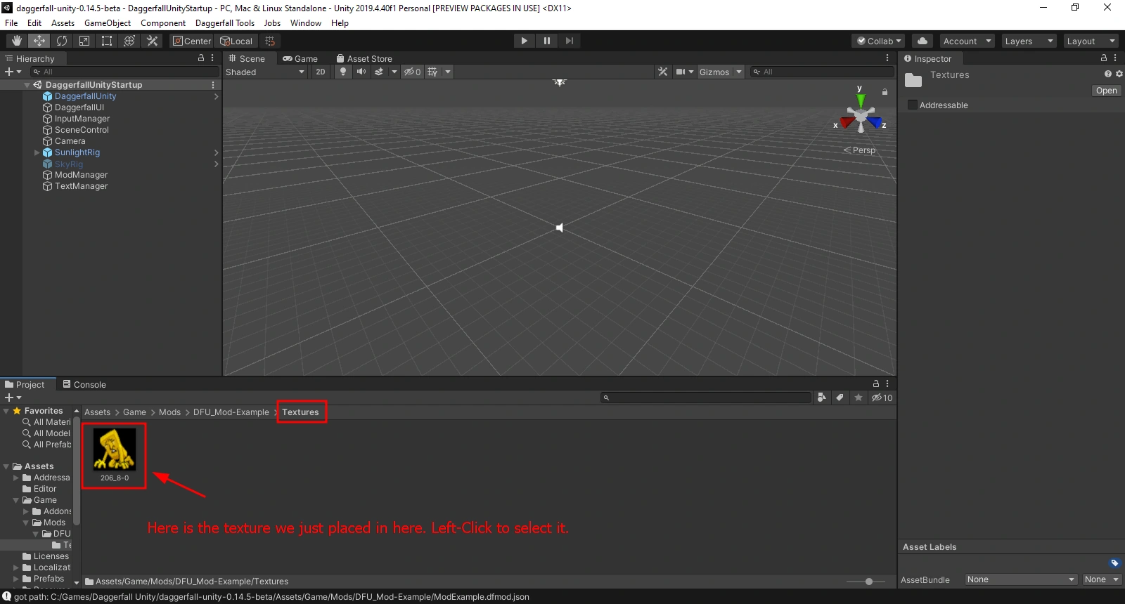Open the AssetBundle name dropdown
Viewport: 1125px width, 604px height.
pyautogui.click(x=1021, y=579)
